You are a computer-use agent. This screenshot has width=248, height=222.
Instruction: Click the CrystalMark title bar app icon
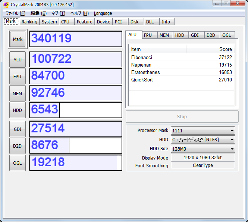(6, 4)
